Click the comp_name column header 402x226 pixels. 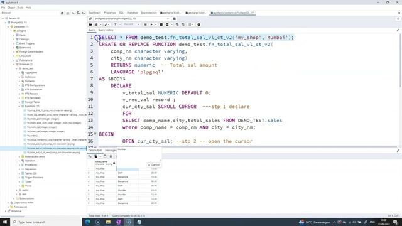(x=105, y=163)
